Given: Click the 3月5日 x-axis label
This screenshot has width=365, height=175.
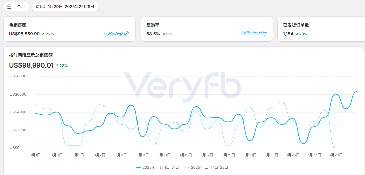Looking at the screenshot, I should pos(78,155).
